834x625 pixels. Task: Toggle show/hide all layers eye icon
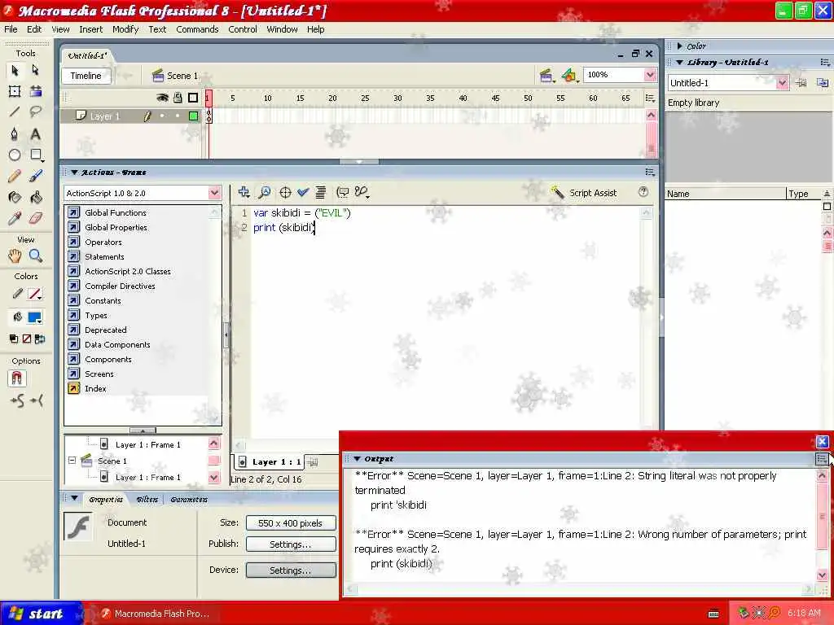tap(162, 98)
